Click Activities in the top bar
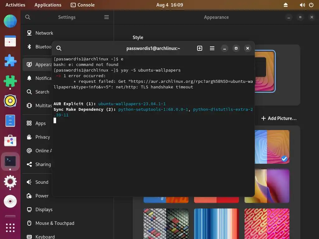This screenshot has height=239, width=319. [15, 5]
